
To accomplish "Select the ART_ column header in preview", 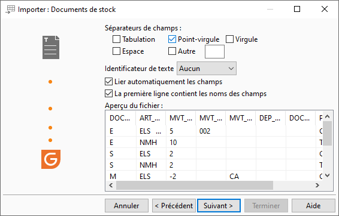I will (x=151, y=118).
